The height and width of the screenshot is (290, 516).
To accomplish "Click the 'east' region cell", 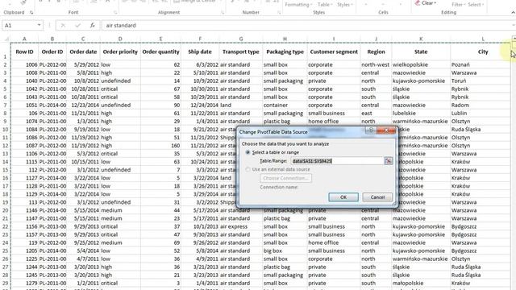I will pos(377,113).
